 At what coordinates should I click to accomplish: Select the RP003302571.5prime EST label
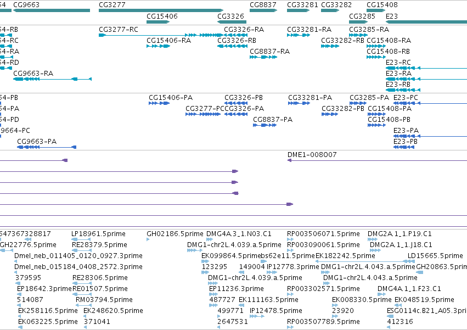323,289
